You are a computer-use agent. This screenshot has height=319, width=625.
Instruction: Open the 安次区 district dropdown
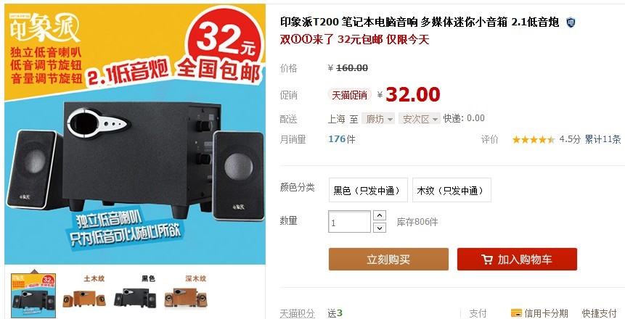click(420, 119)
